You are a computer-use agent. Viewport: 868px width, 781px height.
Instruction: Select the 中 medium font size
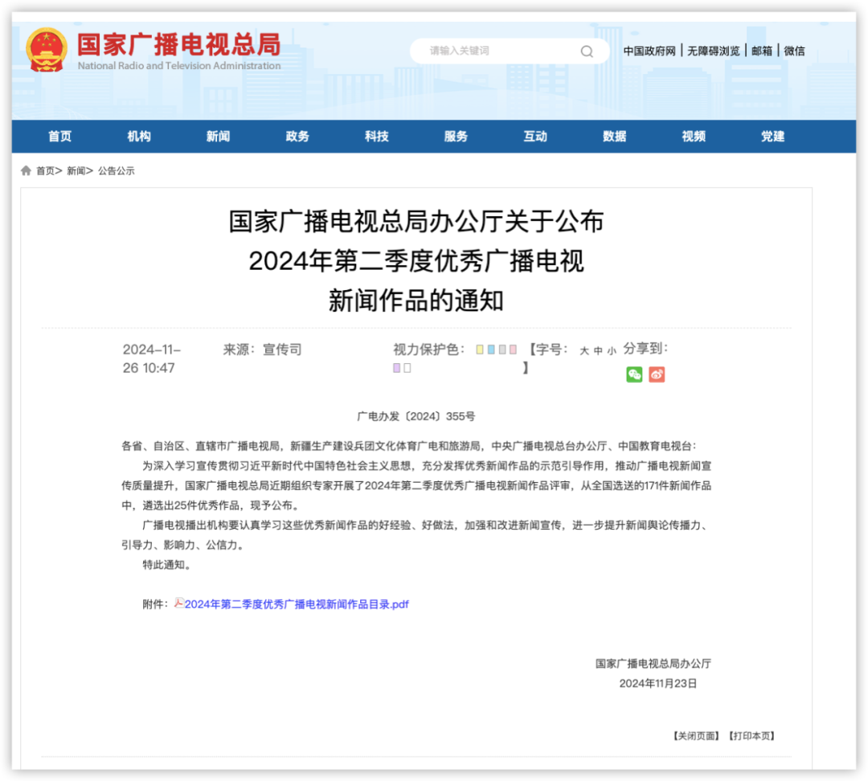[x=598, y=351]
